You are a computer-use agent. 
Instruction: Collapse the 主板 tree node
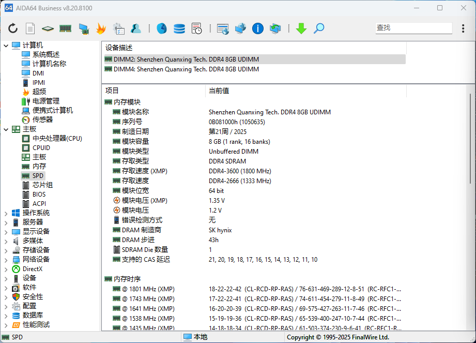[x=6, y=129]
